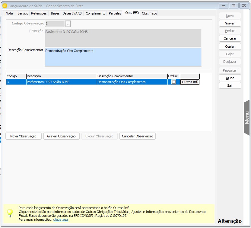Click the lightbulb hint icon
This screenshot has height=228, width=251.
pos(10,213)
